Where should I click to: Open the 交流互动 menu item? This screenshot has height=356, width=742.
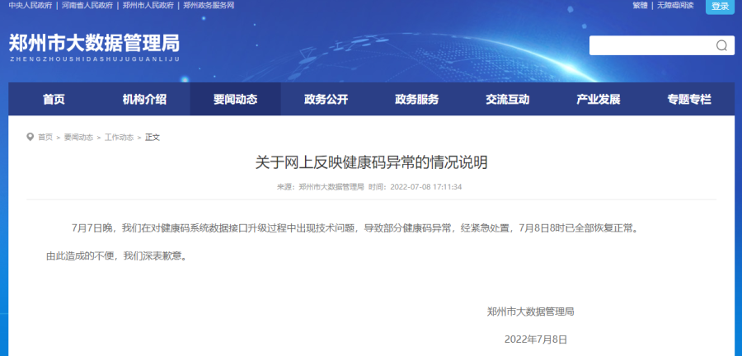507,100
